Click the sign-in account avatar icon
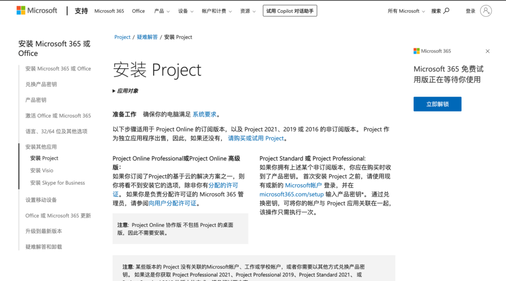This screenshot has width=506, height=281. pos(486,11)
